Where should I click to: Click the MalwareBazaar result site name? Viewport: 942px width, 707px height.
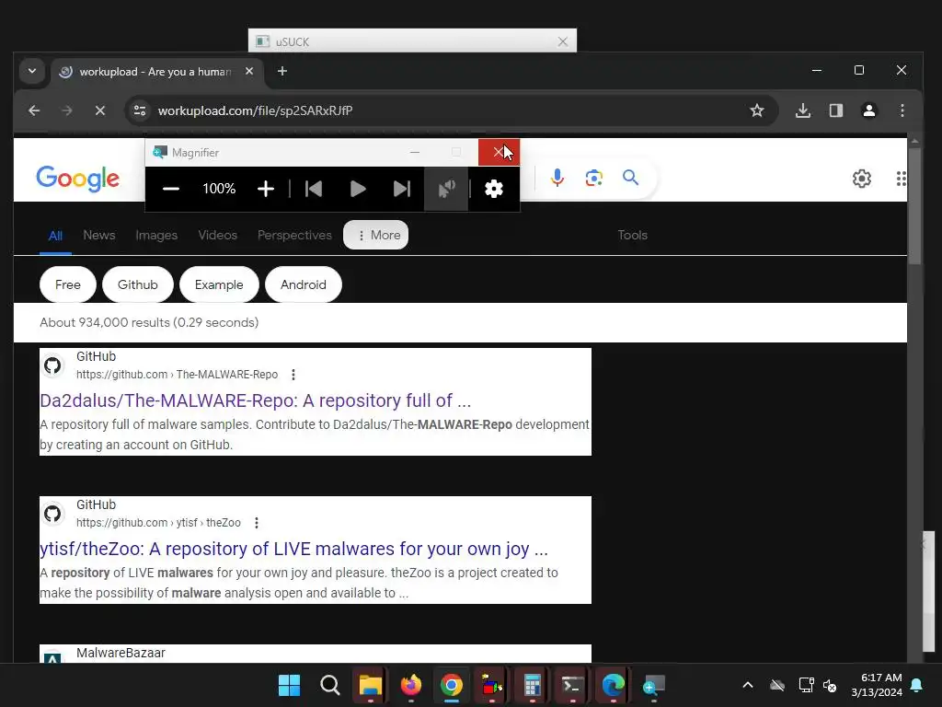[x=121, y=653]
